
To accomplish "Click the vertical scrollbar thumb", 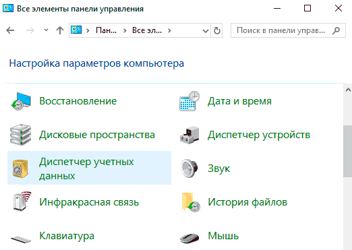I will tap(348, 152).
